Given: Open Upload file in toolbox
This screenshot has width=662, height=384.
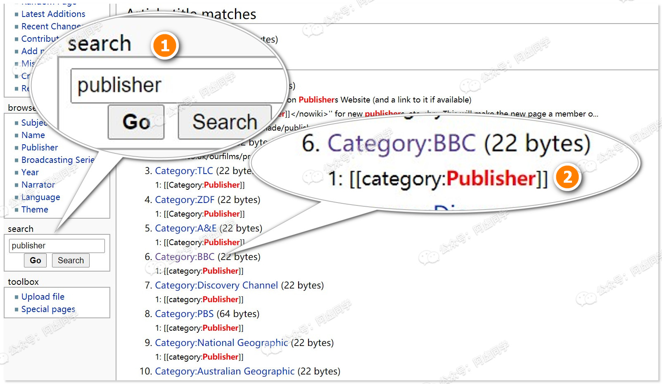Looking at the screenshot, I should 43,297.
